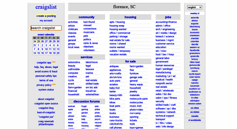Image resolution: width=237 pixels, height=129 pixels.
Task: Expand the cl worldwide list
Action: click(x=195, y=120)
